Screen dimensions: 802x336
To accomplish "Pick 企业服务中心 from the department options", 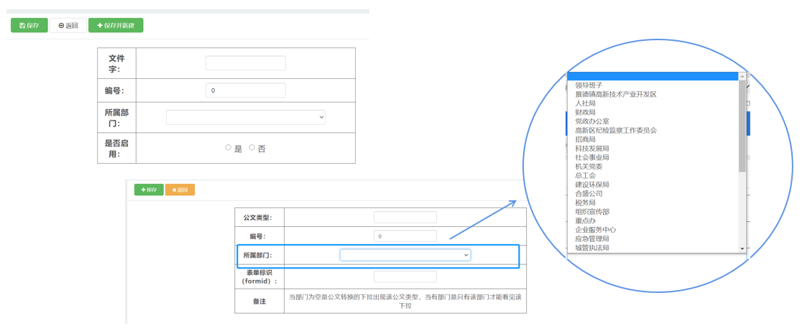I will pos(595,230).
